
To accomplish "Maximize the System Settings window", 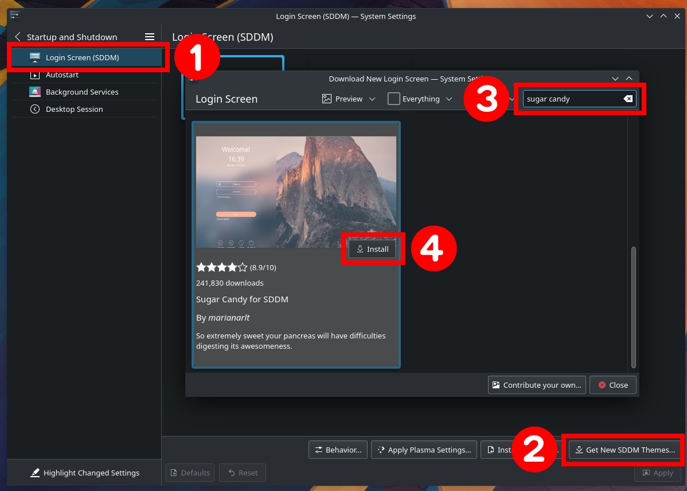I will 663,16.
